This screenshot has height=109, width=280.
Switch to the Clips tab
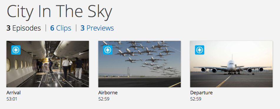tap(61, 28)
